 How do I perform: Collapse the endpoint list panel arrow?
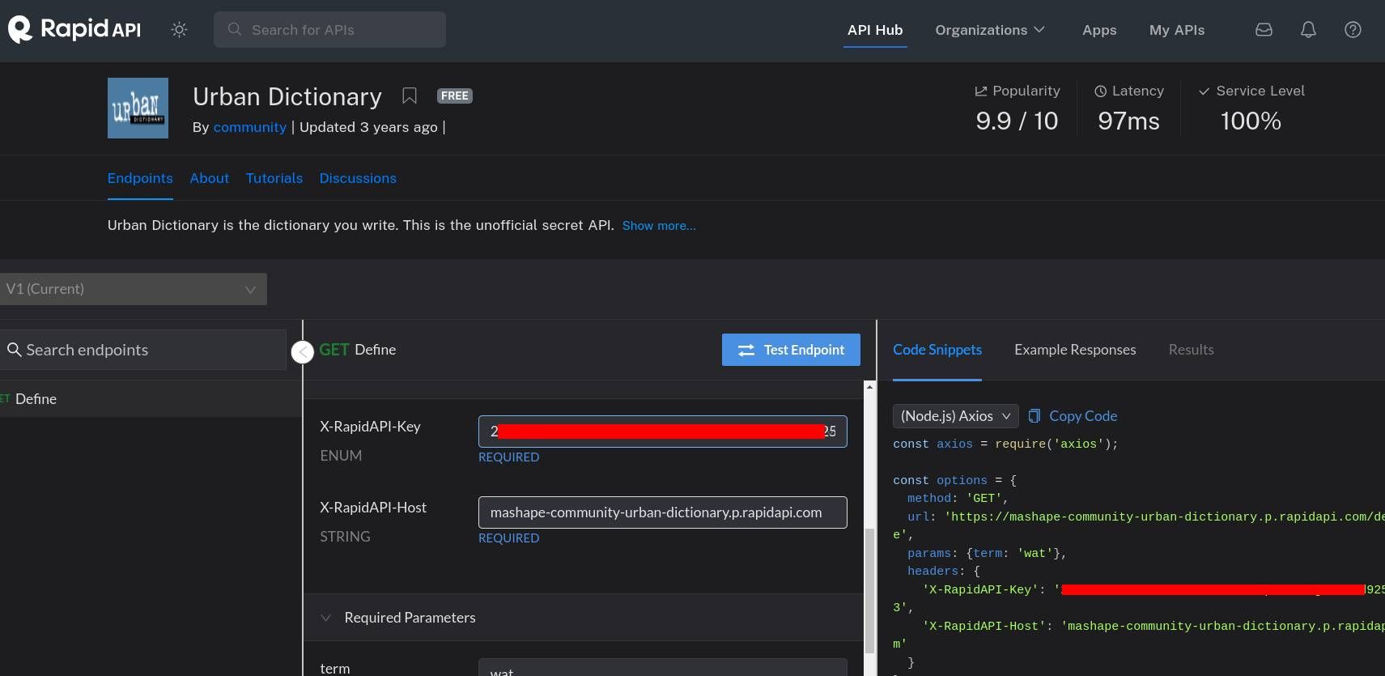coord(302,352)
